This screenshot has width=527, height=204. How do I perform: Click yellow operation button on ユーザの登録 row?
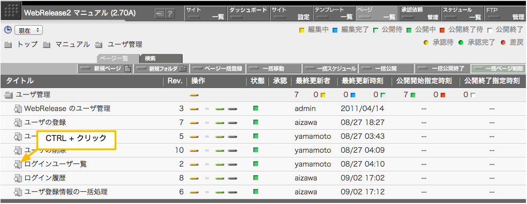coord(194,123)
